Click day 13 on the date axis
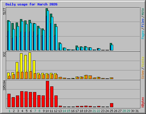146x114 pixels. pyautogui.click(x=60, y=111)
